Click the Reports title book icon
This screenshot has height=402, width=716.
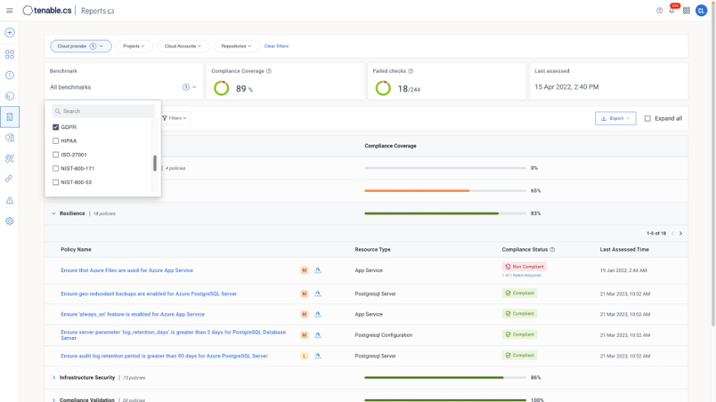pos(110,11)
